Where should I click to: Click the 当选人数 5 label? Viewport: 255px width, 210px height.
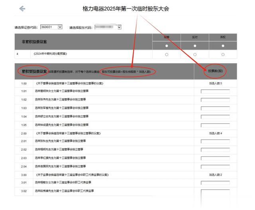point(216,83)
